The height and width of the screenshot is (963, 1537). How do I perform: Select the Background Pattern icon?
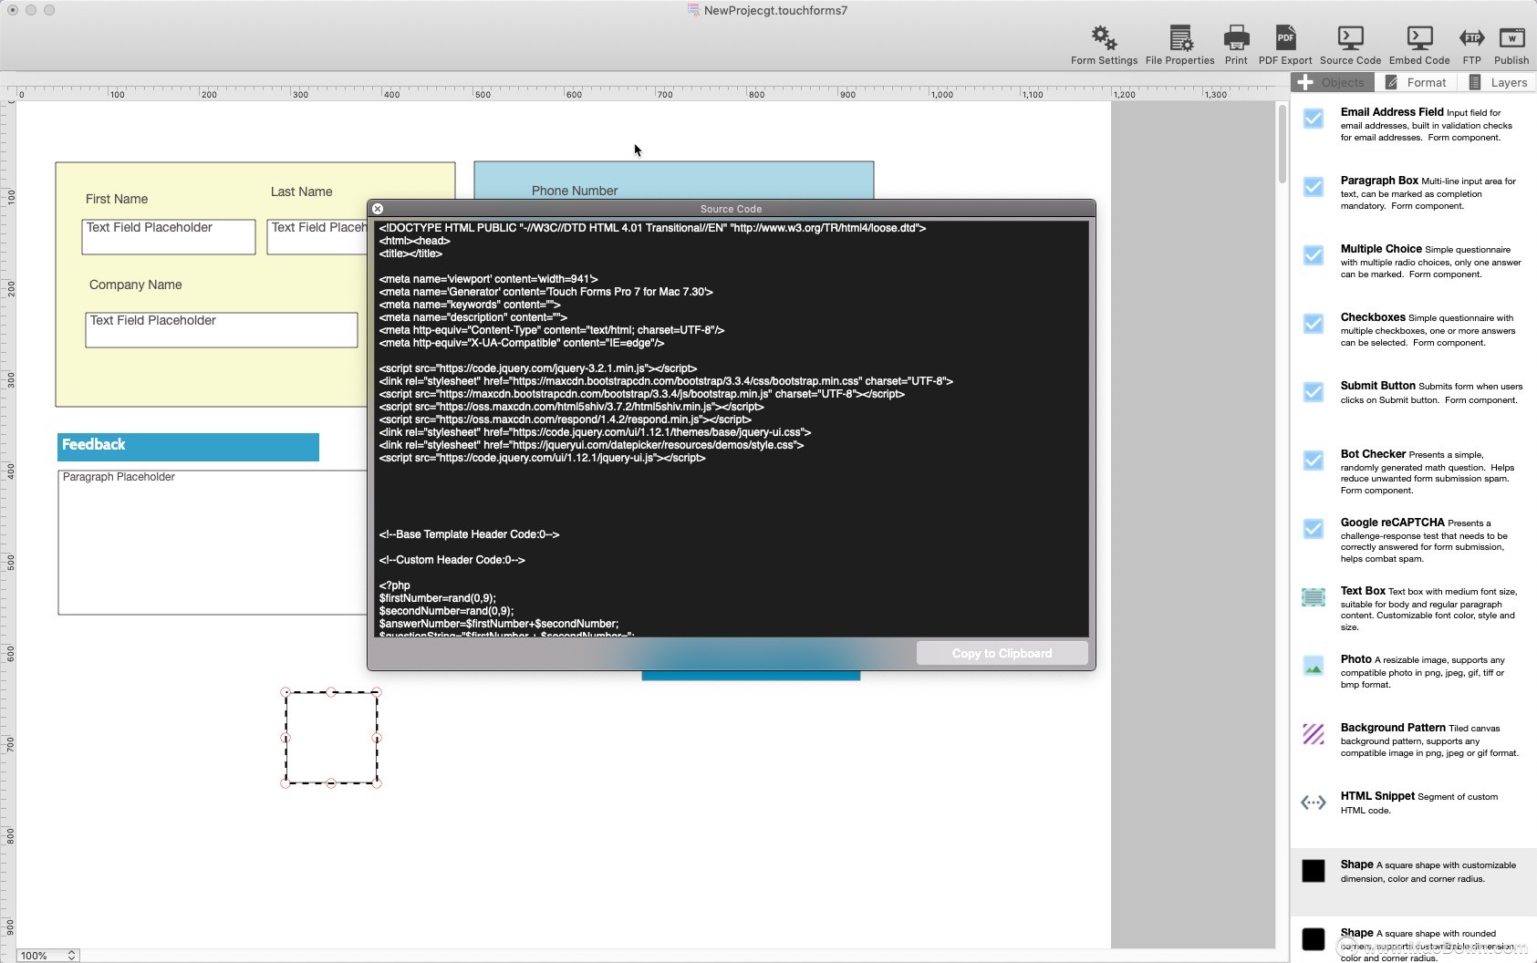pyautogui.click(x=1314, y=734)
